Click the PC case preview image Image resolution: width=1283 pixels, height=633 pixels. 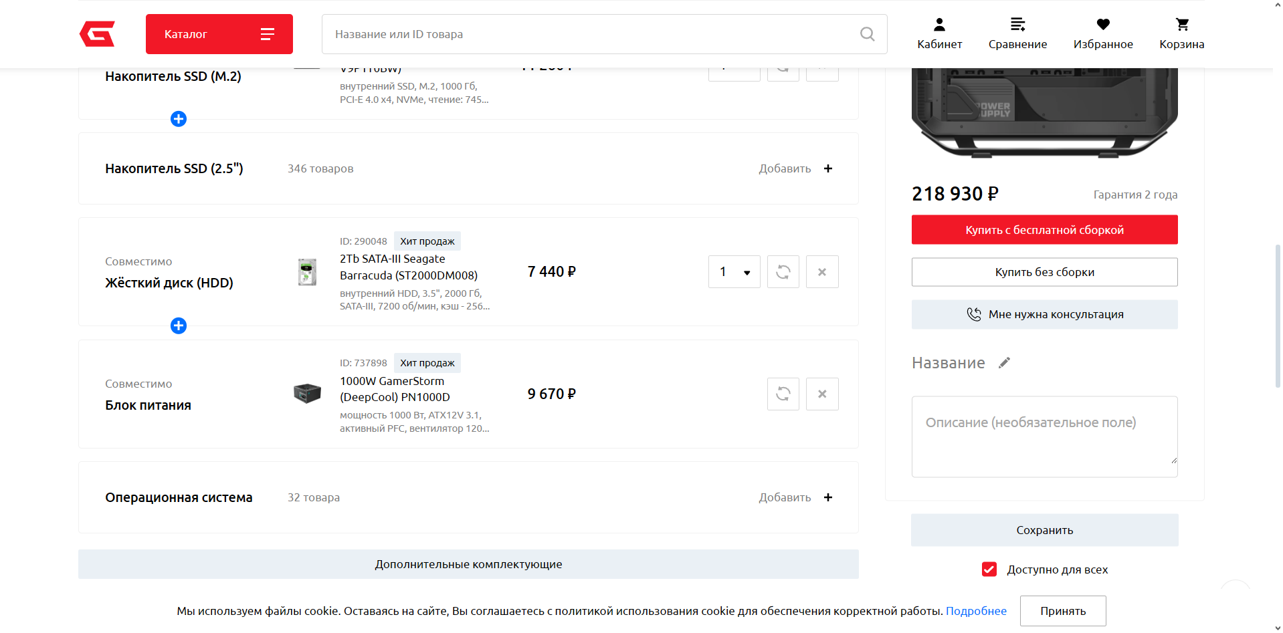tap(1044, 112)
